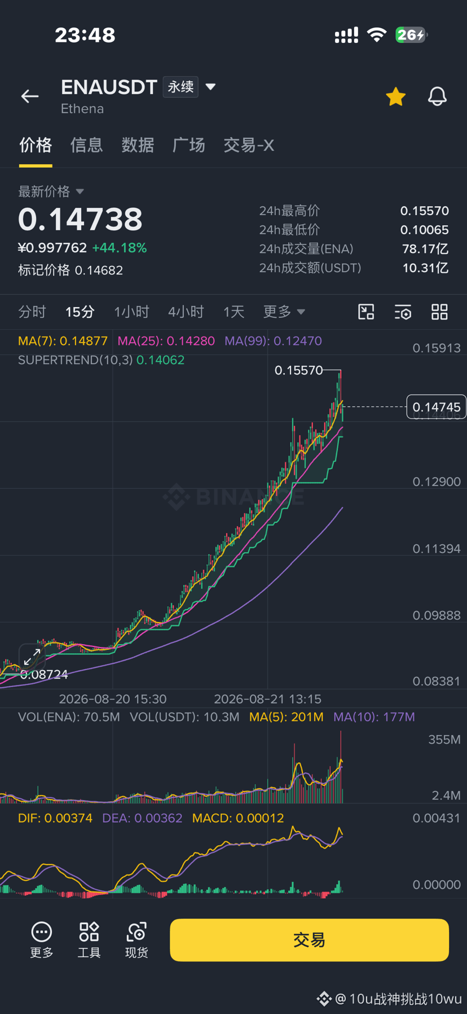Tap the MA(99) indicator label
Image resolution: width=467 pixels, height=1014 pixels.
(273, 341)
